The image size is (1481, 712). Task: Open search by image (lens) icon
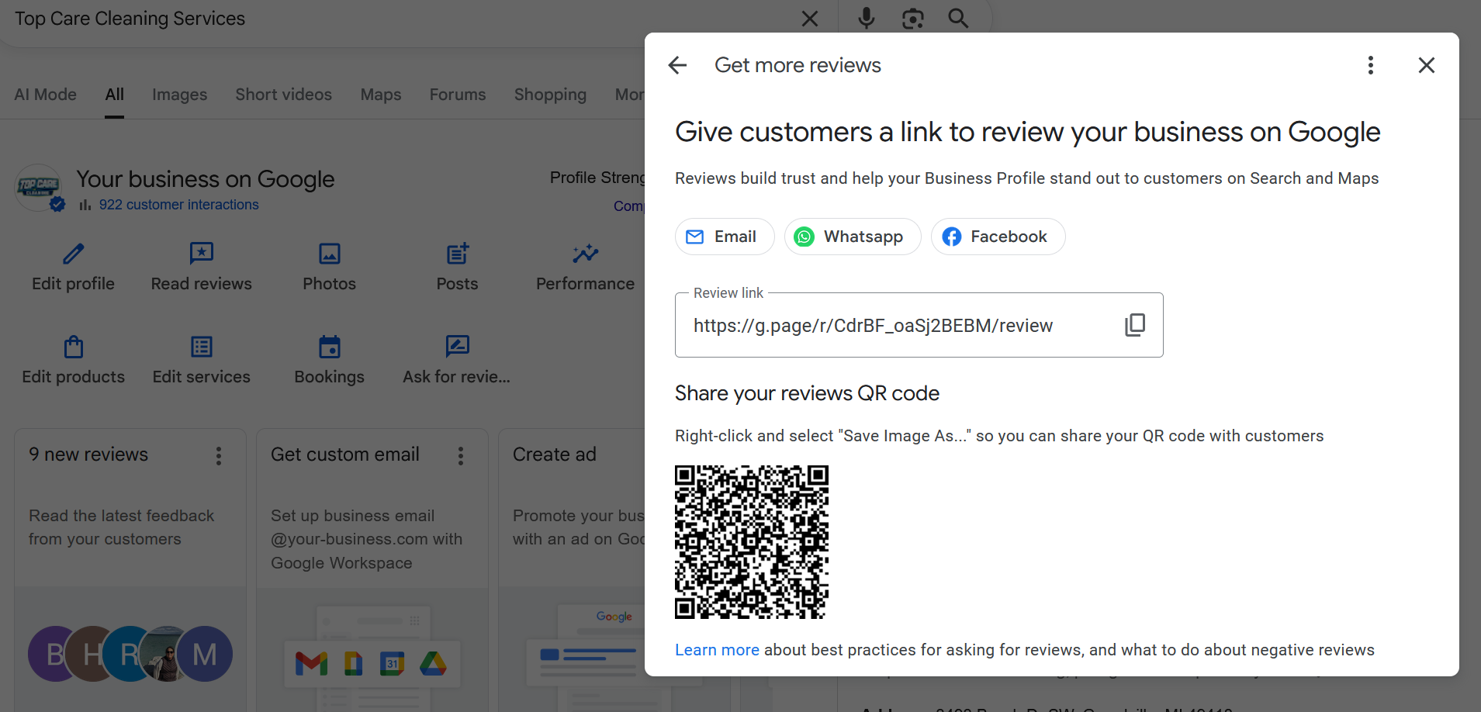pos(913,19)
